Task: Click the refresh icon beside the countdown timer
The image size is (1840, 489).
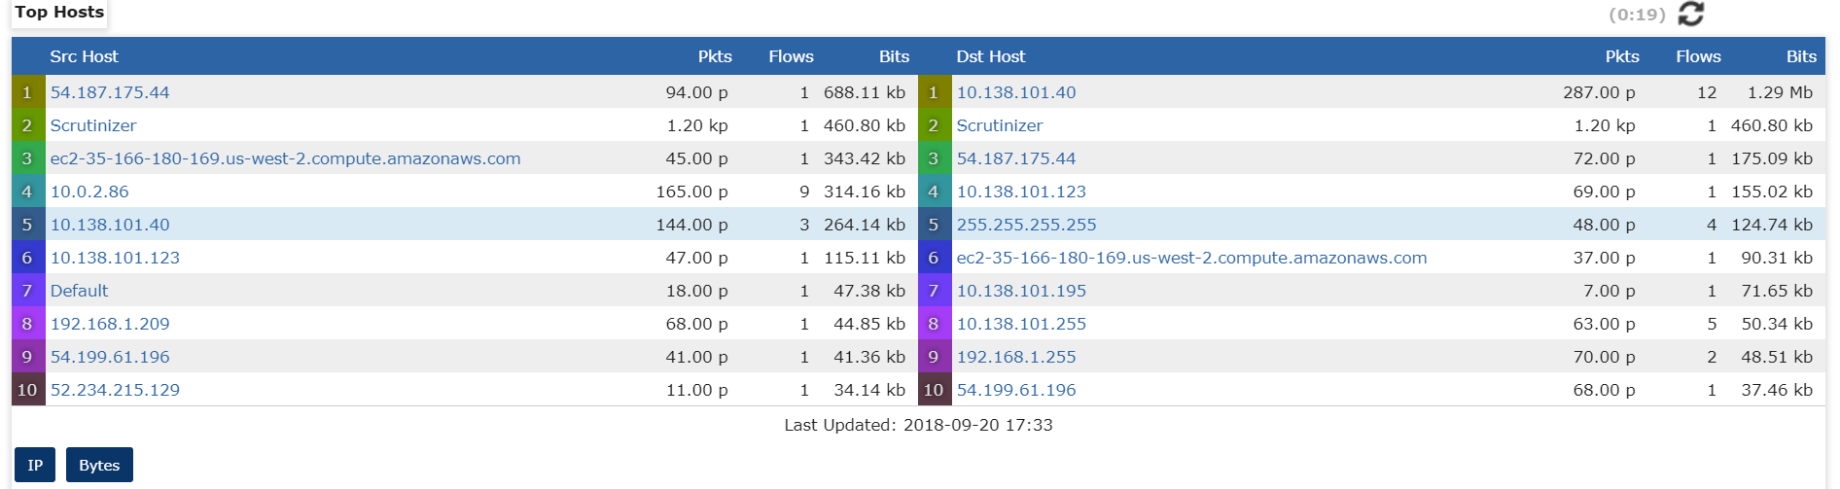Action: [x=1691, y=14]
